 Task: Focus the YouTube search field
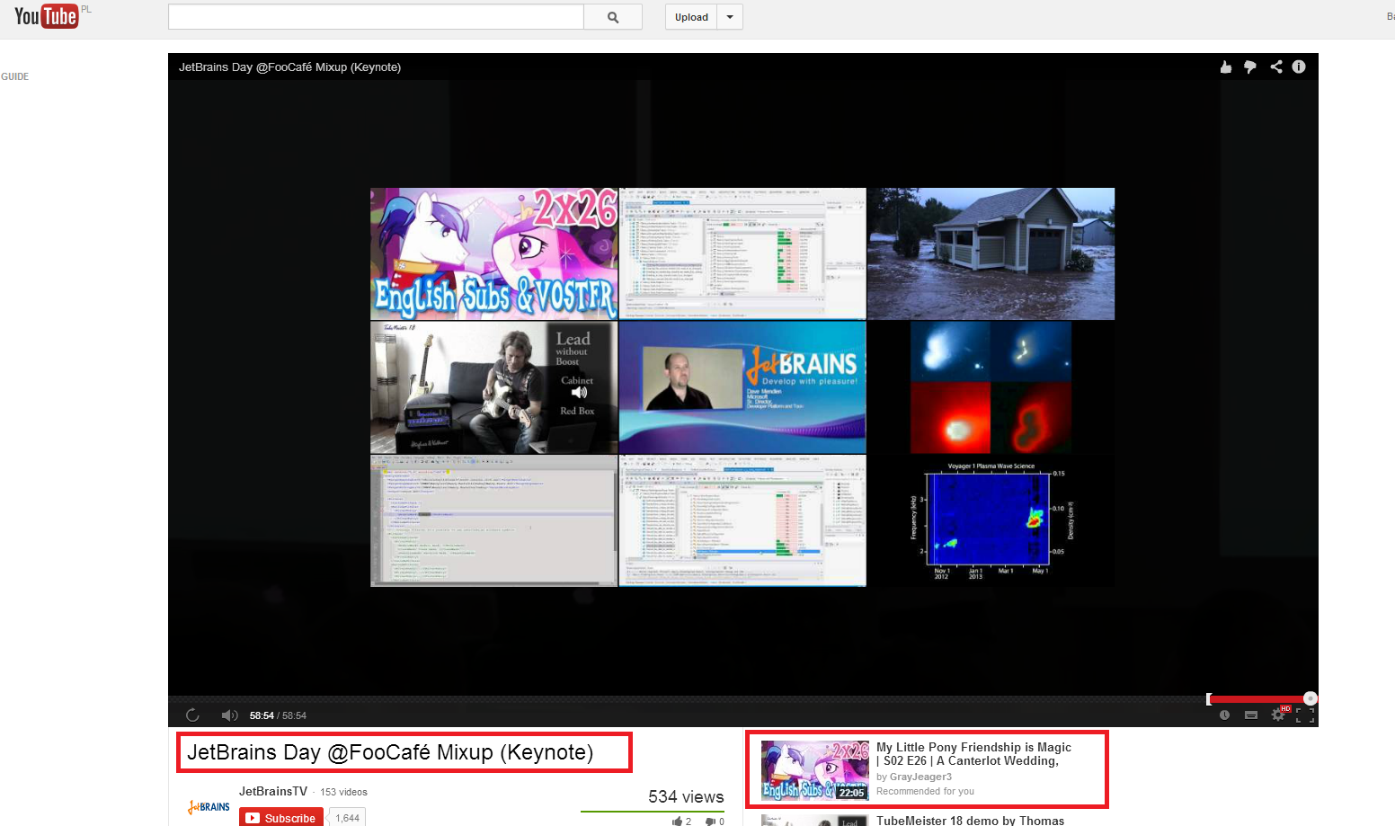pos(376,17)
